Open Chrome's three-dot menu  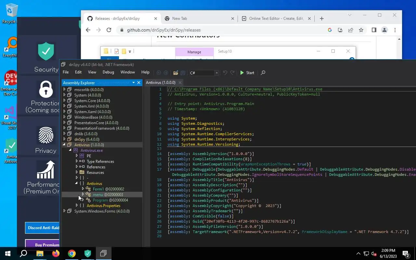[395, 30]
